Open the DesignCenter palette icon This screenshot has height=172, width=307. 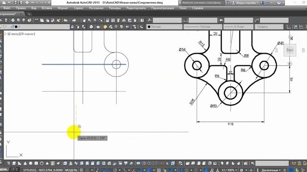113,20
